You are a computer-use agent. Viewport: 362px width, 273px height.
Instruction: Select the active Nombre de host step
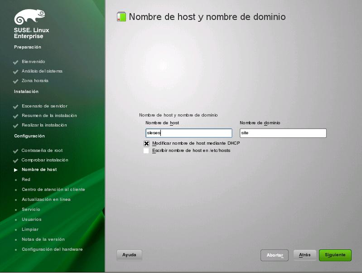[x=39, y=170]
